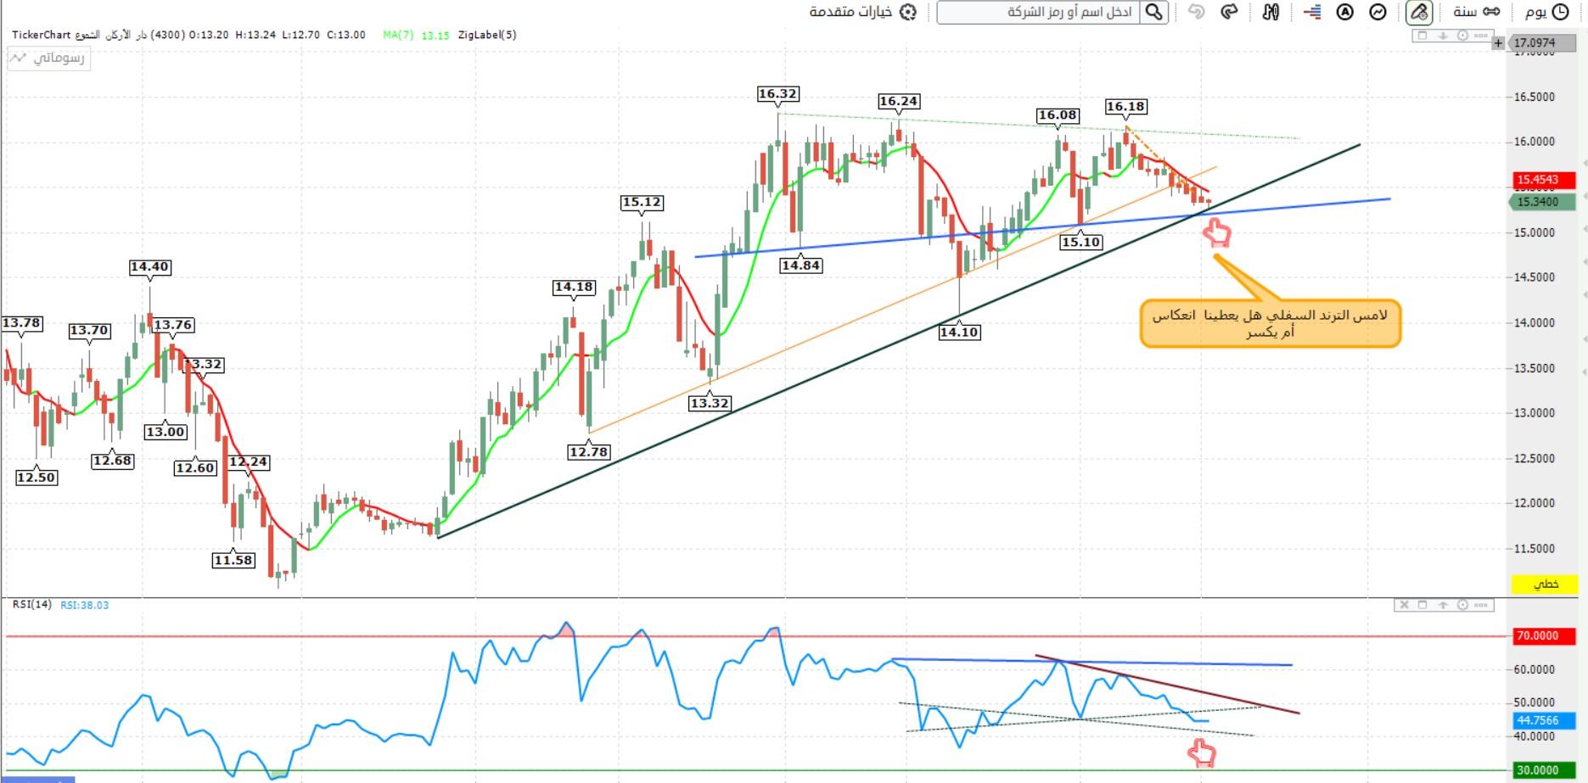Open the compare symbols tool icon
The image size is (1588, 783).
point(1271,12)
